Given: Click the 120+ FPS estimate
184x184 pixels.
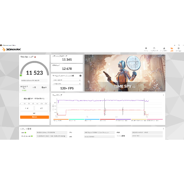Looking at the screenshot, I should 67,88.
